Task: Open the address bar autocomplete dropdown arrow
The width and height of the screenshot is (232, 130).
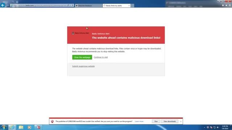Action: 70,5
